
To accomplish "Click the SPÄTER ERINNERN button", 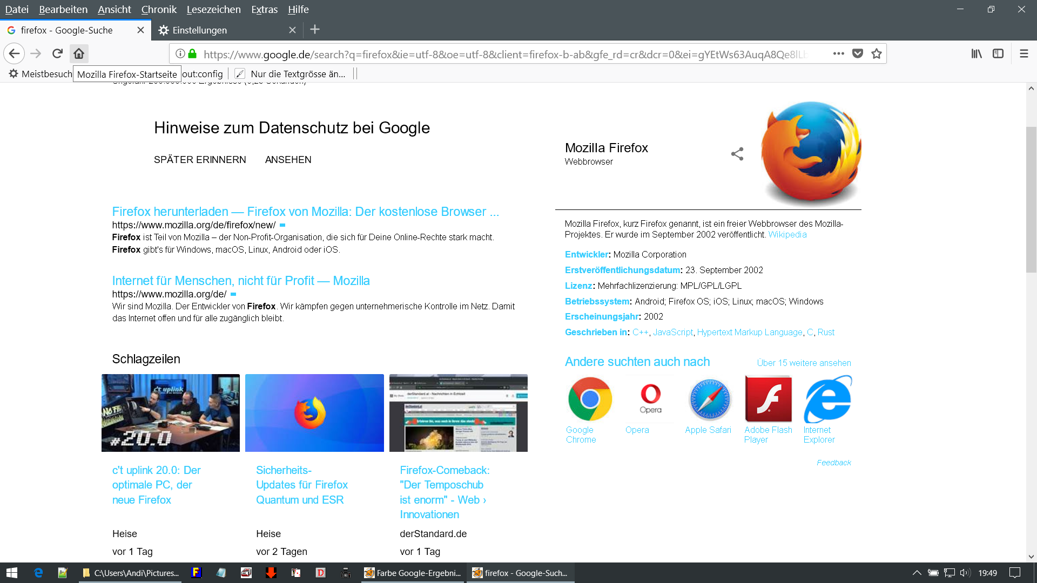I will click(x=200, y=160).
